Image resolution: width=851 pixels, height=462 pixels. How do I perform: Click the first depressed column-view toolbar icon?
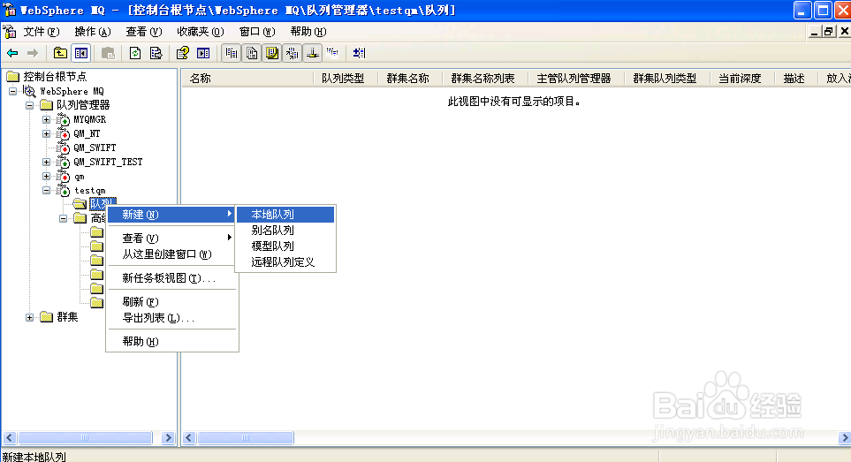232,53
